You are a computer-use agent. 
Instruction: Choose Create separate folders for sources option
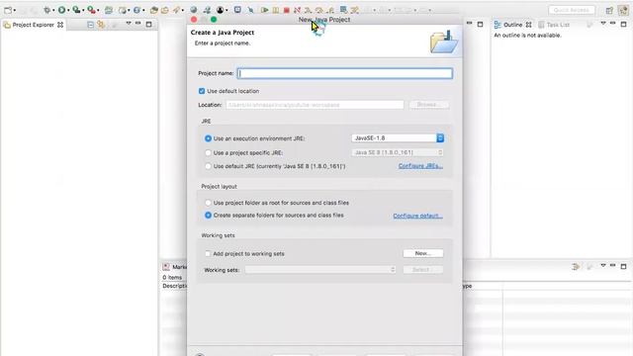tap(208, 216)
